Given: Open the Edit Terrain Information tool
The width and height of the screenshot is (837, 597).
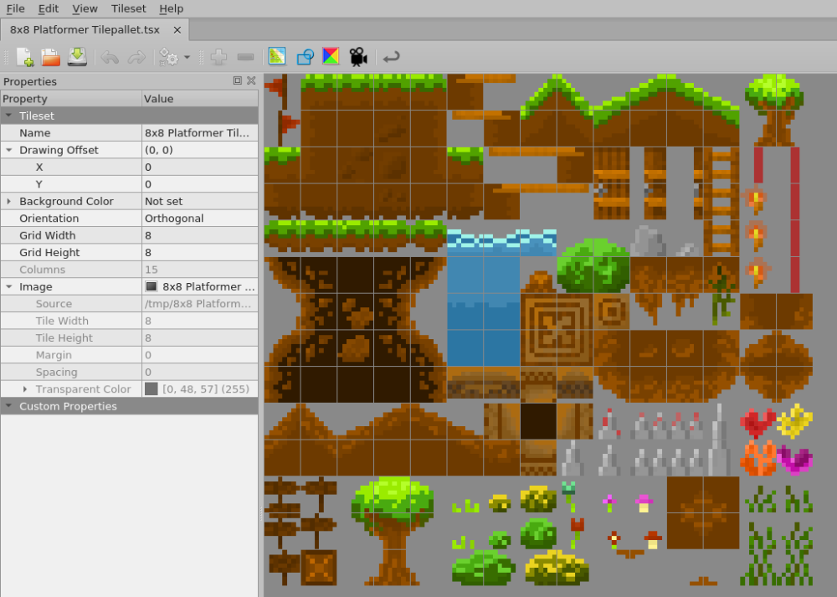Looking at the screenshot, I should 277,57.
